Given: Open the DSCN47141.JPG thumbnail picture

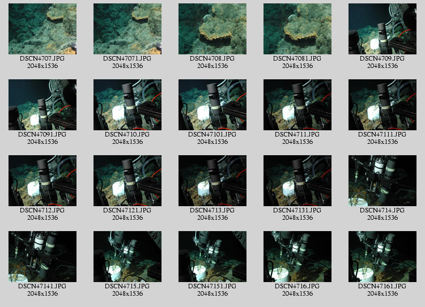Looking at the screenshot, I should 42,257.
